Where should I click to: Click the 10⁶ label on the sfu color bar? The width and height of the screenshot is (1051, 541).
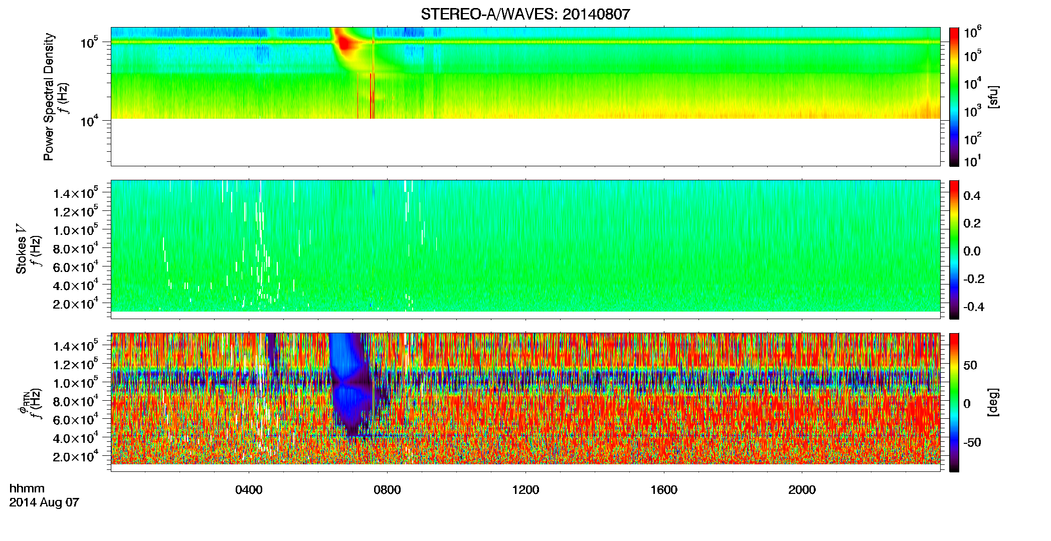pyautogui.click(x=972, y=33)
